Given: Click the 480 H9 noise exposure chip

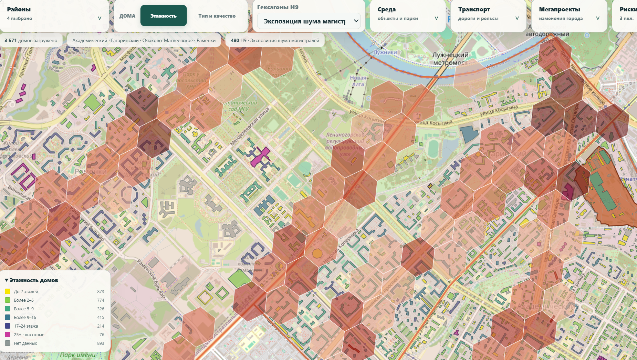Looking at the screenshot, I should coord(275,40).
